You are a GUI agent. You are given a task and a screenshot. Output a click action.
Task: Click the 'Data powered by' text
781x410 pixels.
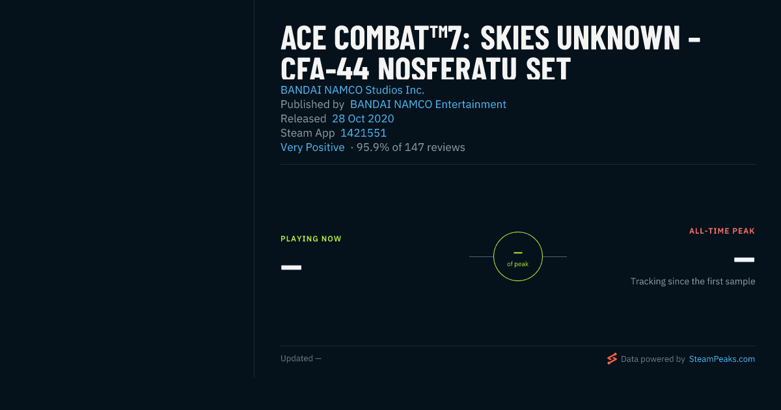(x=653, y=359)
